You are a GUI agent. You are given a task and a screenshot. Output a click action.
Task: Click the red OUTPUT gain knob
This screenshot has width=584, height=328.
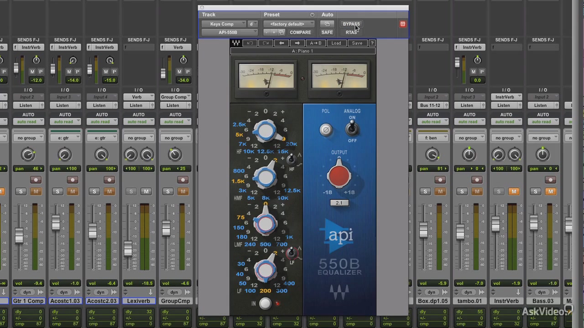click(339, 176)
